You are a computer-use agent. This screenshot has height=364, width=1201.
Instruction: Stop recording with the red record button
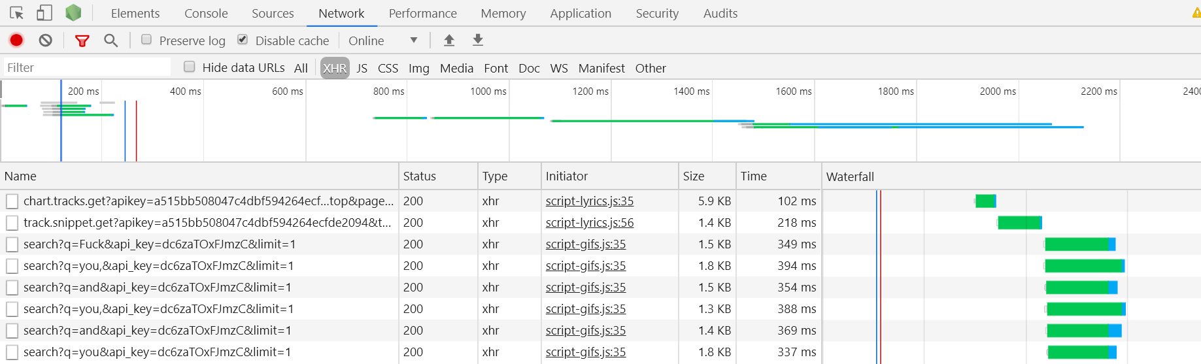pos(16,41)
